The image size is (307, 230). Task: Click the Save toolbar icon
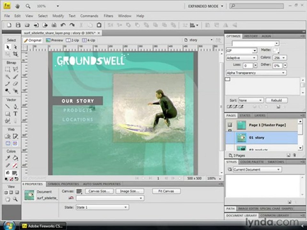(x=18, y=25)
